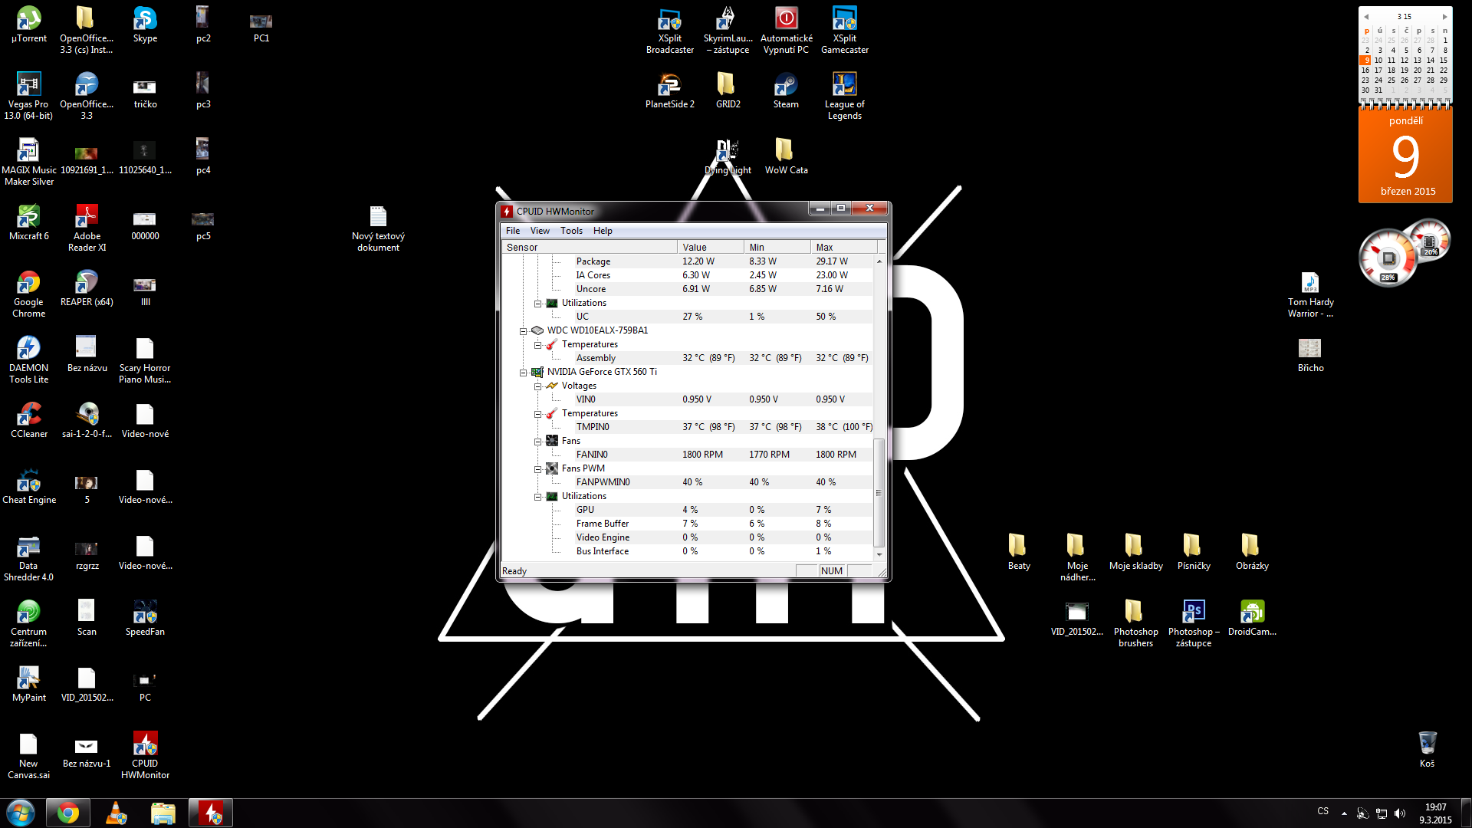Click the Max column header
The width and height of the screenshot is (1472, 828).
pos(843,247)
